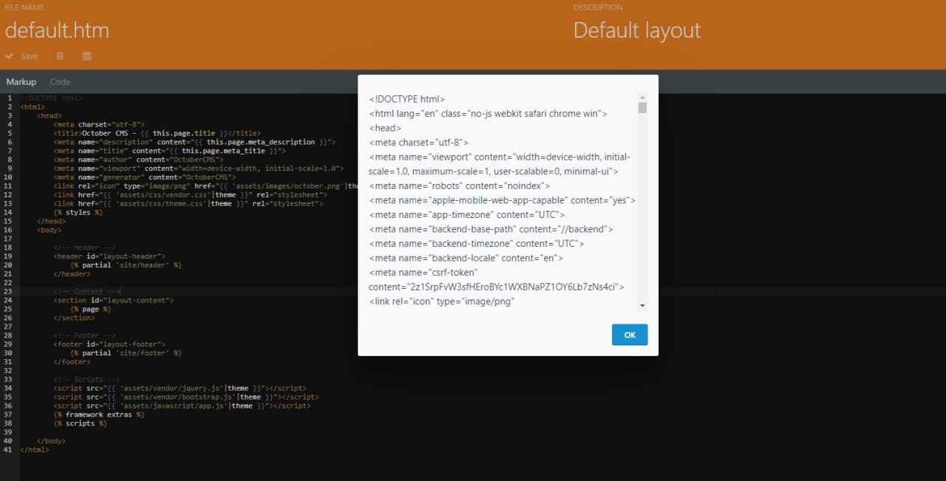Click editor line '{% page %}'
This screenshot has width=946, height=481.
point(91,310)
